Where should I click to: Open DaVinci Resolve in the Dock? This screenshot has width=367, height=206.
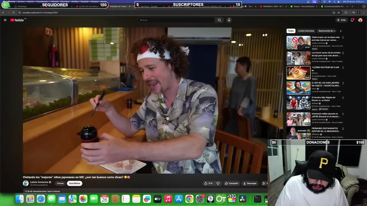[x=242, y=199]
